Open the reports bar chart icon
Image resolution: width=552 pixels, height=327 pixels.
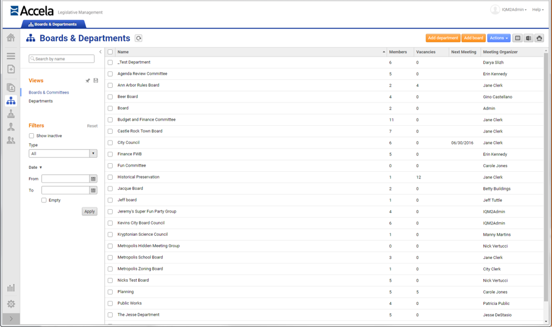coord(11,287)
